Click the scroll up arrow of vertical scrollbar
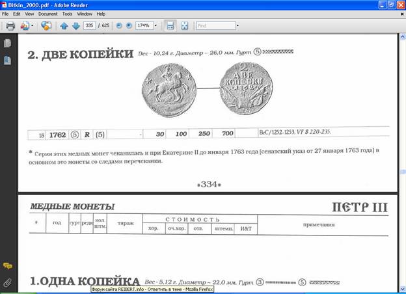406x294 pixels. coord(403,37)
